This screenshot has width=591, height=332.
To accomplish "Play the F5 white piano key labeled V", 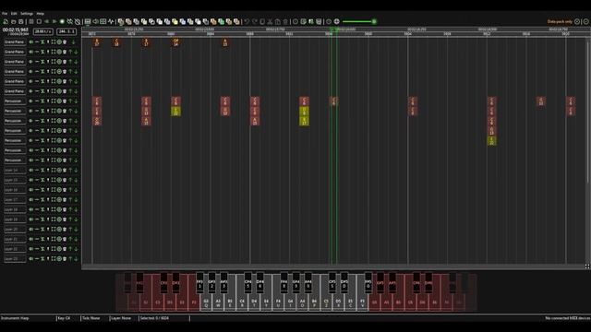I will pos(362,302).
